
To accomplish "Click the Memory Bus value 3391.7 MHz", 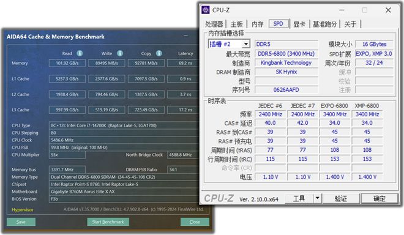I will point(67,170).
